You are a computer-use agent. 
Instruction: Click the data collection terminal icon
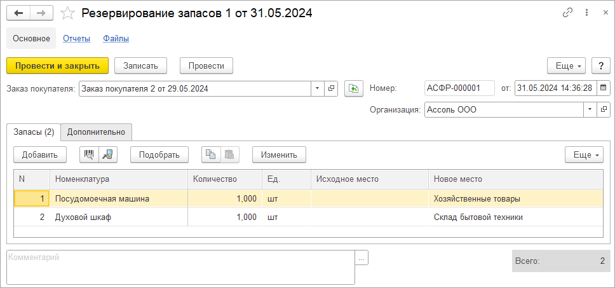(x=108, y=154)
